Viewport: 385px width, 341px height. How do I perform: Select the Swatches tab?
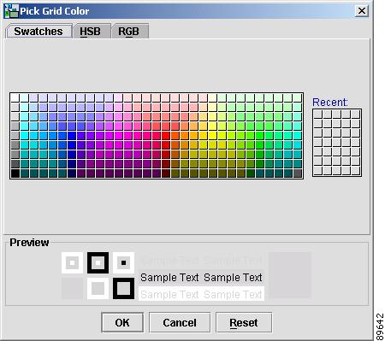[x=38, y=31]
